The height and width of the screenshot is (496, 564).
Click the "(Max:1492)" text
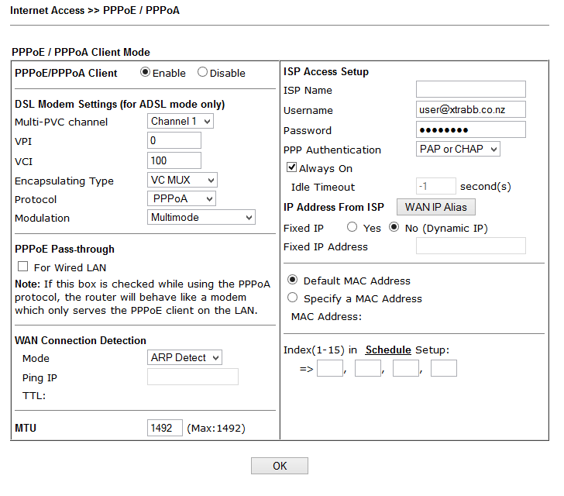[x=216, y=429]
